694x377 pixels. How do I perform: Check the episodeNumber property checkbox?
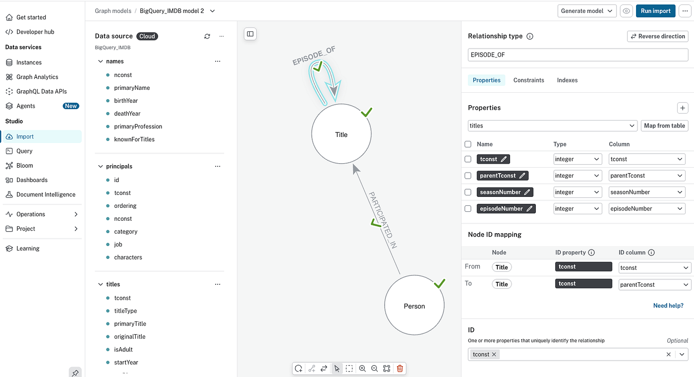(468, 209)
